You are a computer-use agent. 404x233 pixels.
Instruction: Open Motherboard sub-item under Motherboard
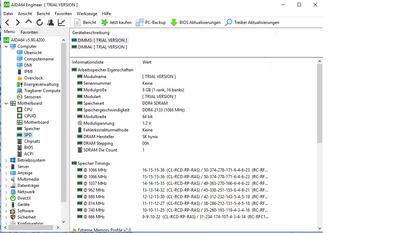click(x=33, y=122)
